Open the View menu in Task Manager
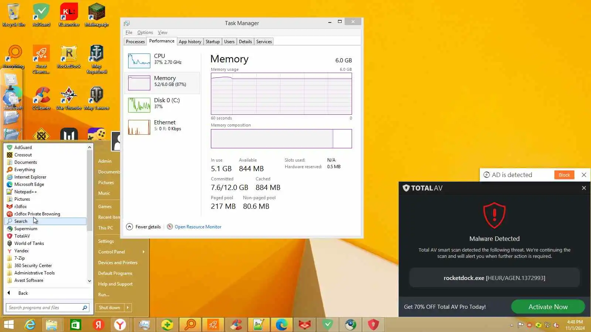The width and height of the screenshot is (591, 332). [163, 32]
